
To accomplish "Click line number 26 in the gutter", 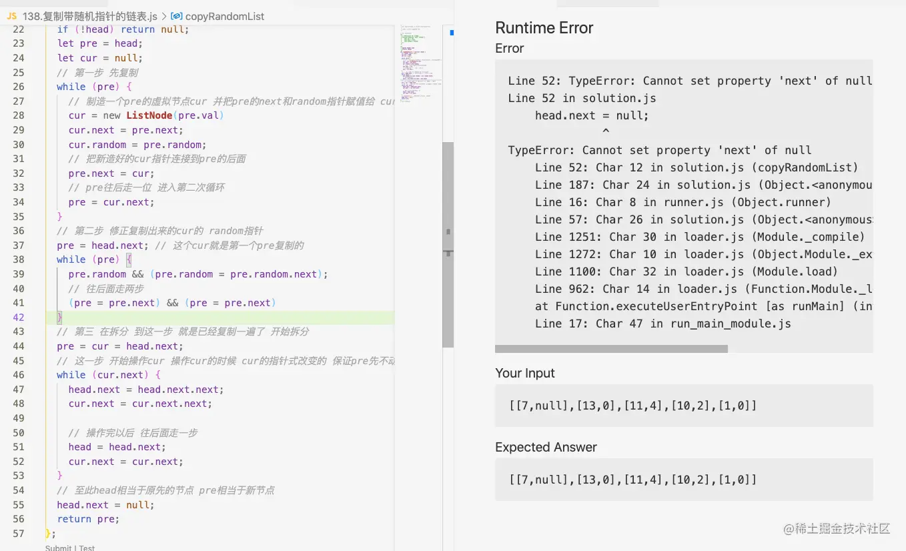I will [x=18, y=87].
